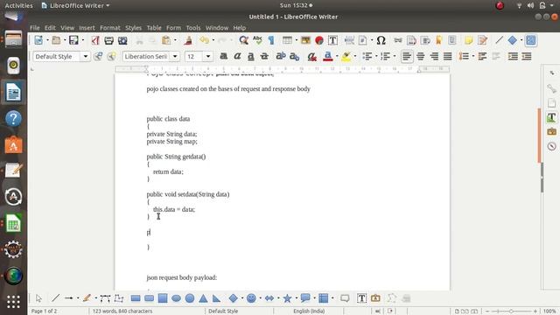
Task: Decrease paragraph indent
Action: coord(527,56)
